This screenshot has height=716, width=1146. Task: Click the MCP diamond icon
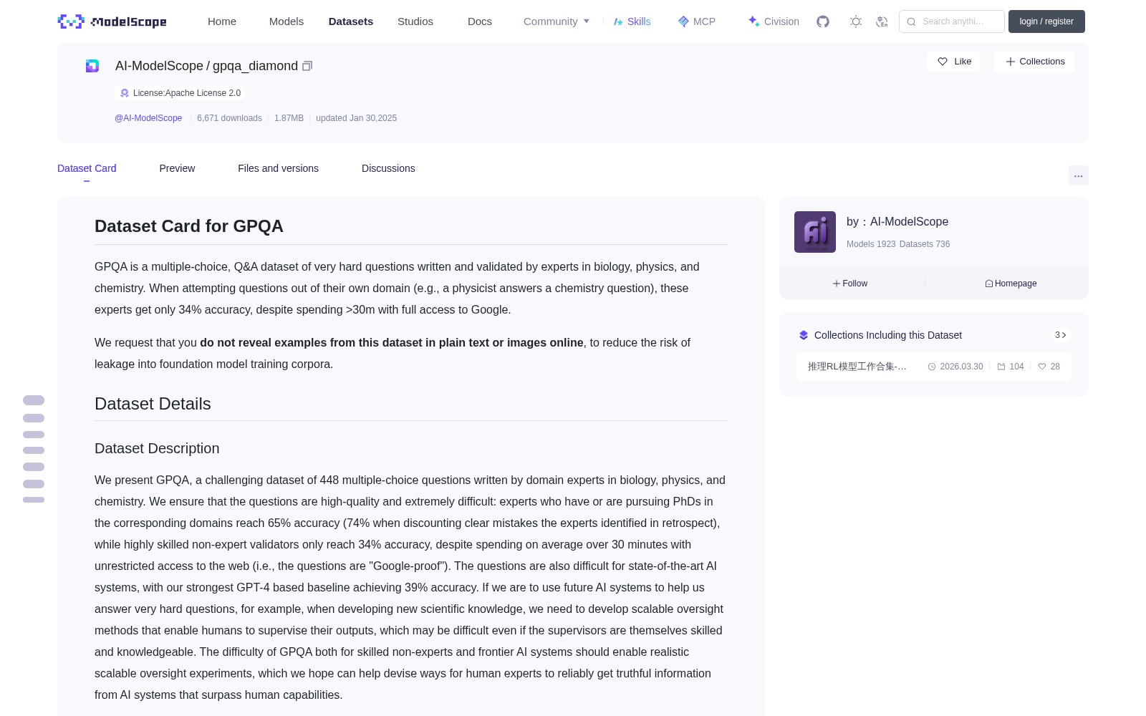pos(683,21)
